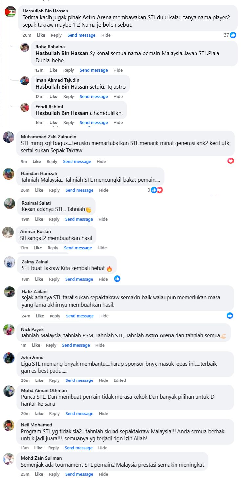
Task: Click Hasbullah Bin Hassan mention in Roha's reply
Action: point(62,53)
